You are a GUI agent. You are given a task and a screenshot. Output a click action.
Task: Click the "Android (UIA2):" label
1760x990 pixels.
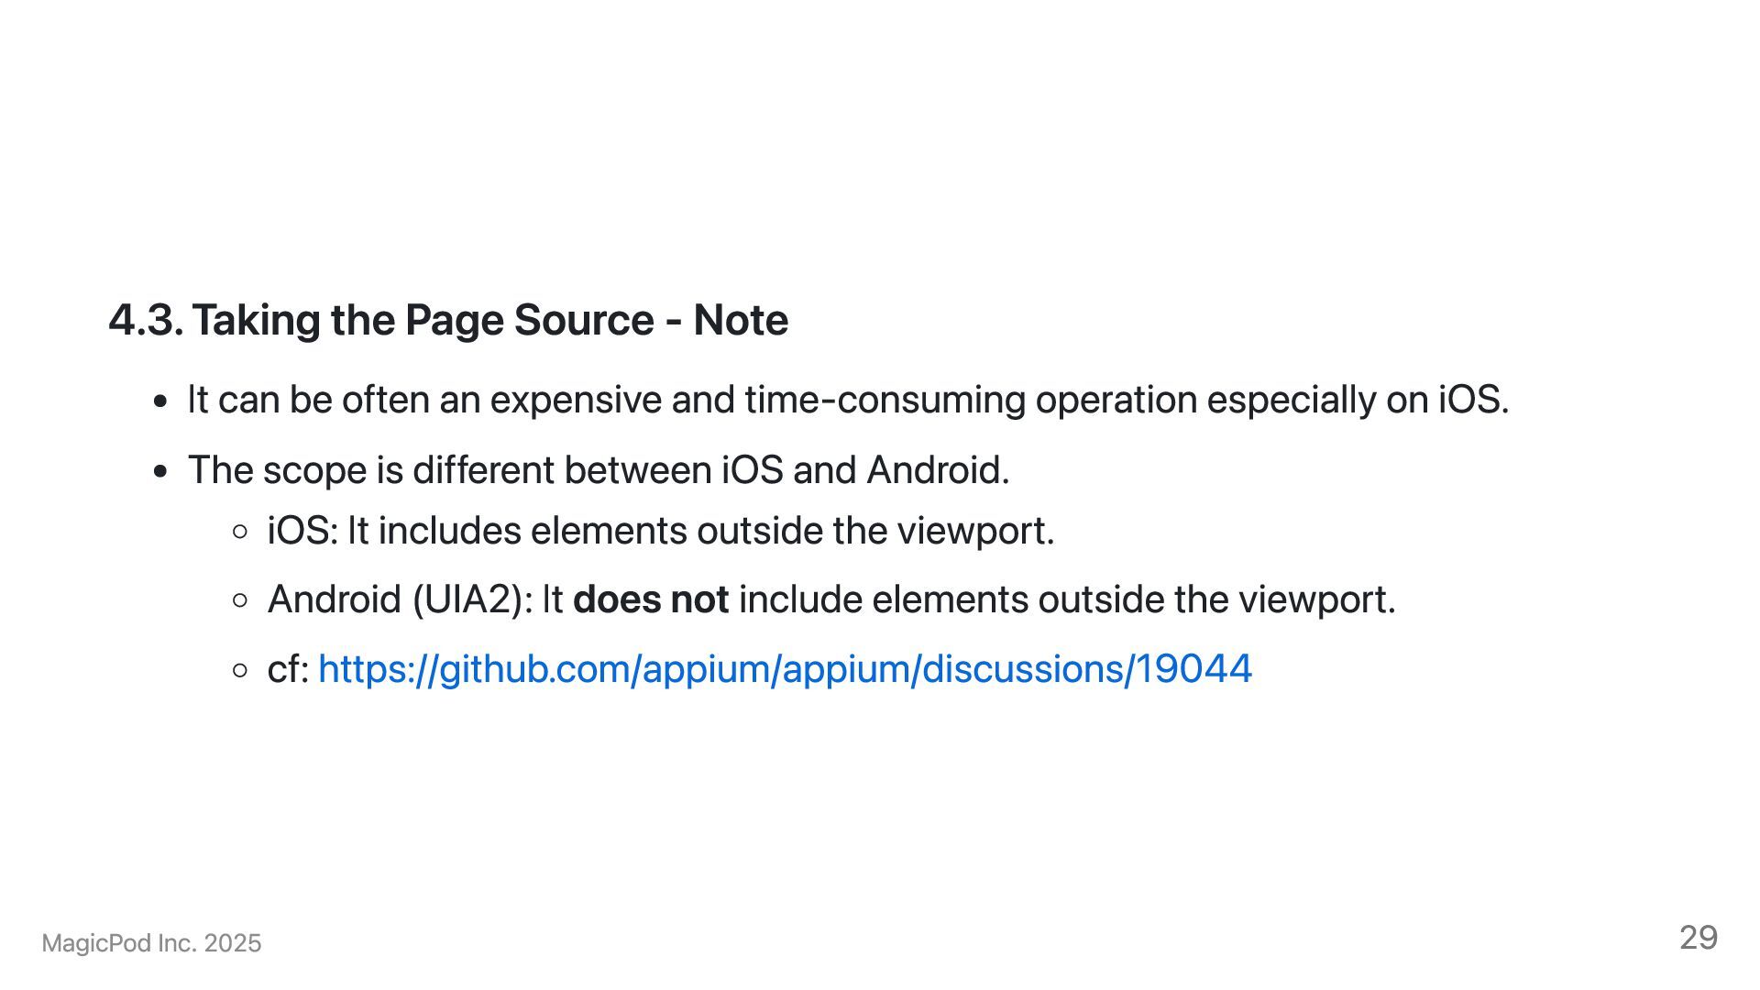400,600
